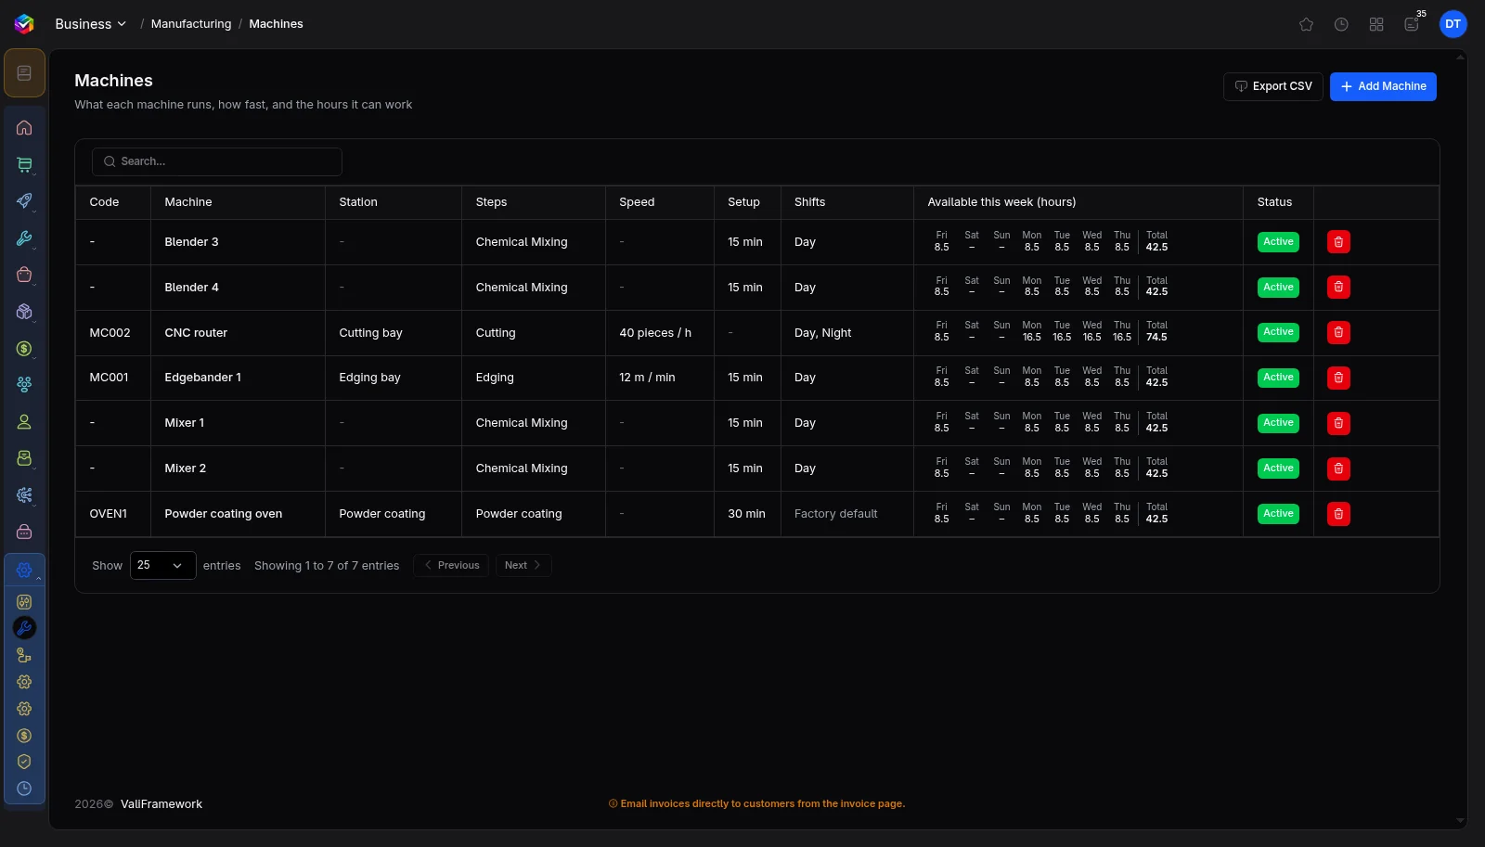Screen dimensions: 1485x847
Task: Click the route path icon in the sidebar submenu
Action: click(x=24, y=655)
